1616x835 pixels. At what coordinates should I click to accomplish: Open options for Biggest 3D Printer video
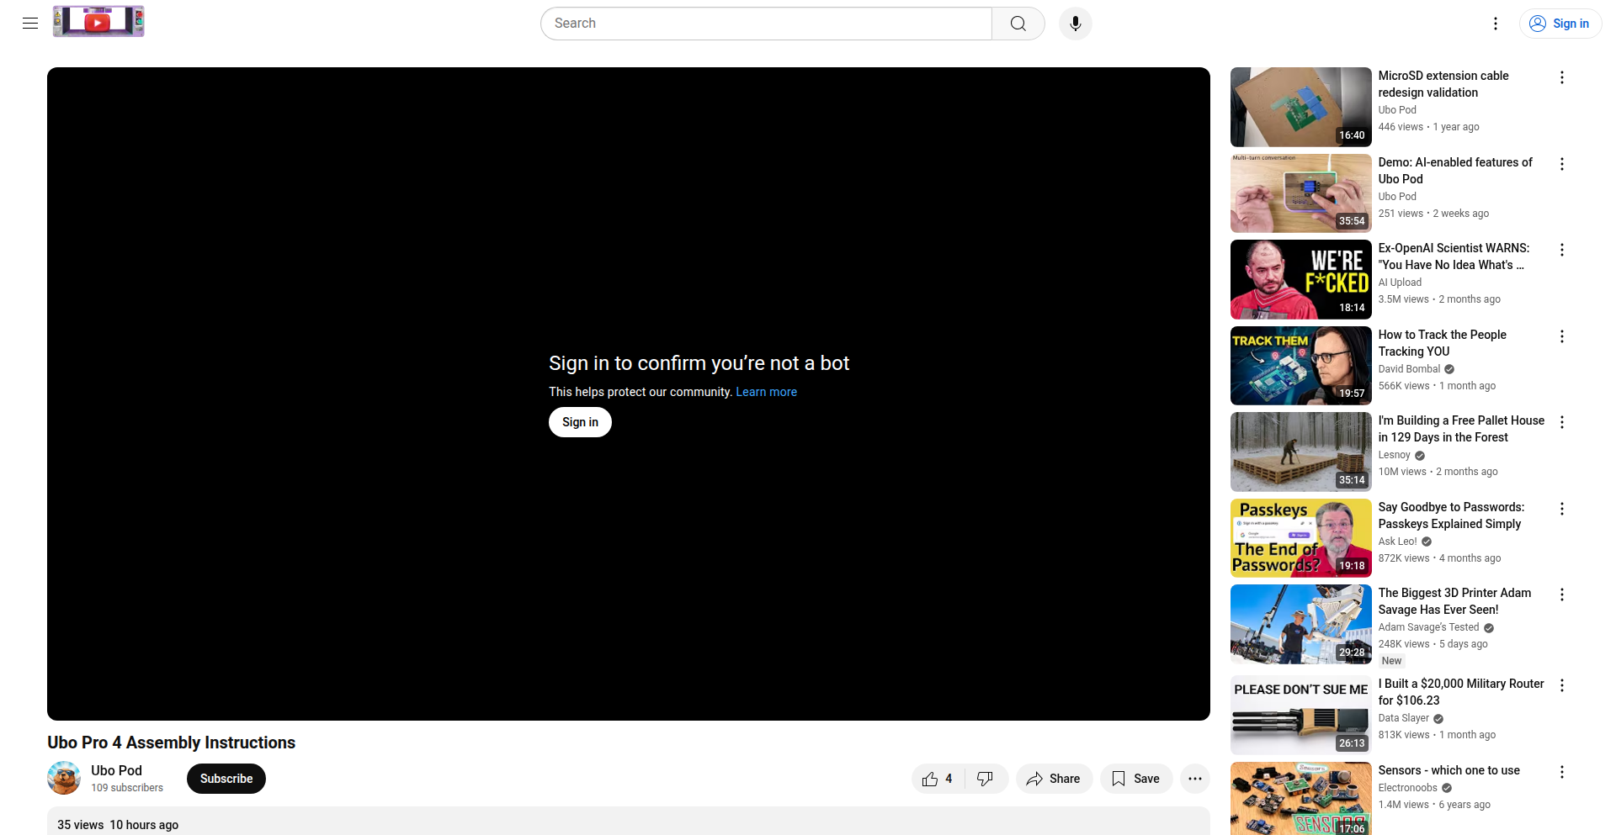1562,595
